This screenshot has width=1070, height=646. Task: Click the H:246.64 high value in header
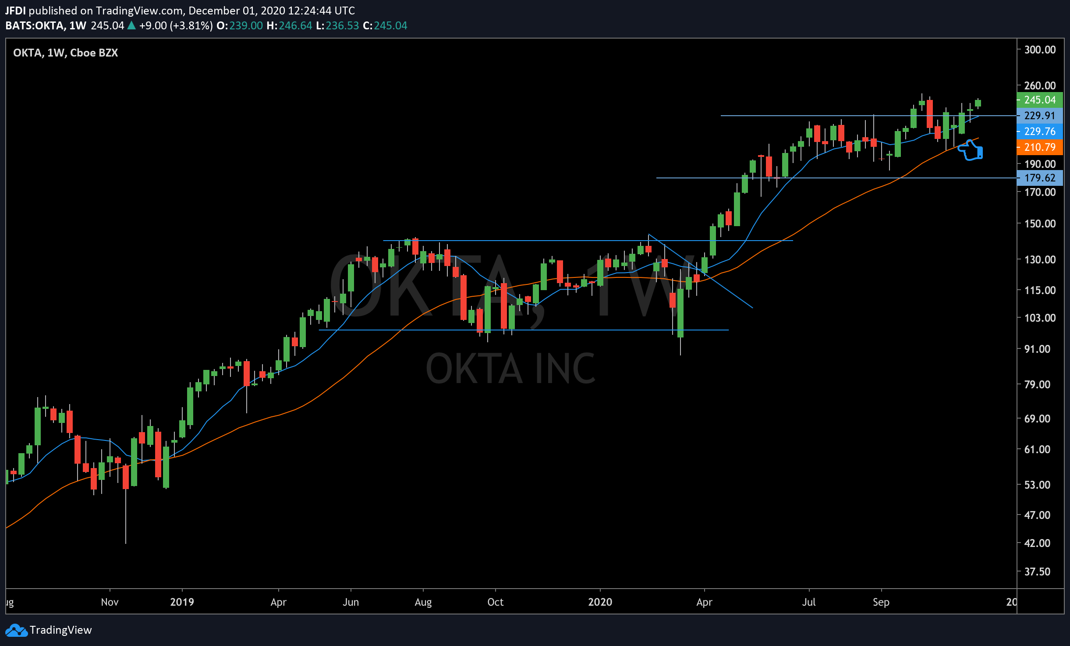(289, 25)
